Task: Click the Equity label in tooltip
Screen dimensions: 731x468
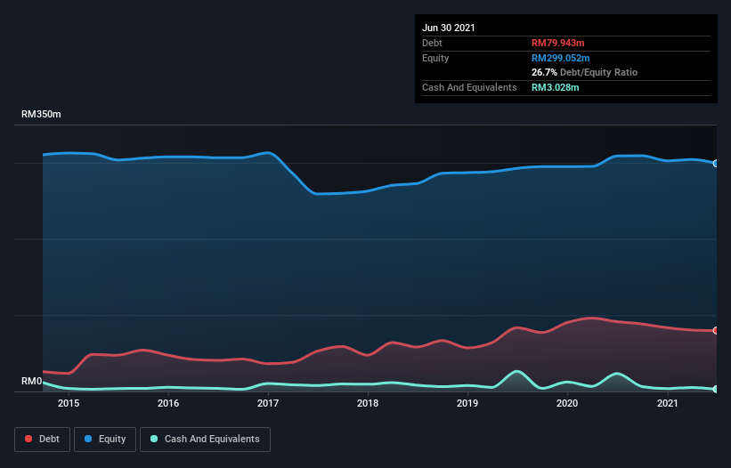Action: click(x=435, y=58)
